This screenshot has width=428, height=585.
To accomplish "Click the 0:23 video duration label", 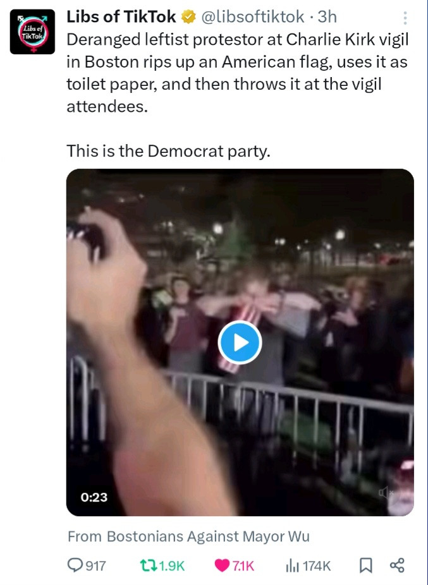I will click(x=94, y=497).
